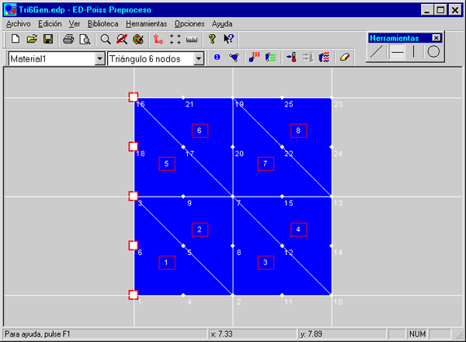Click the red boundary square at node 6
The height and width of the screenshot is (342, 466).
[x=134, y=246]
